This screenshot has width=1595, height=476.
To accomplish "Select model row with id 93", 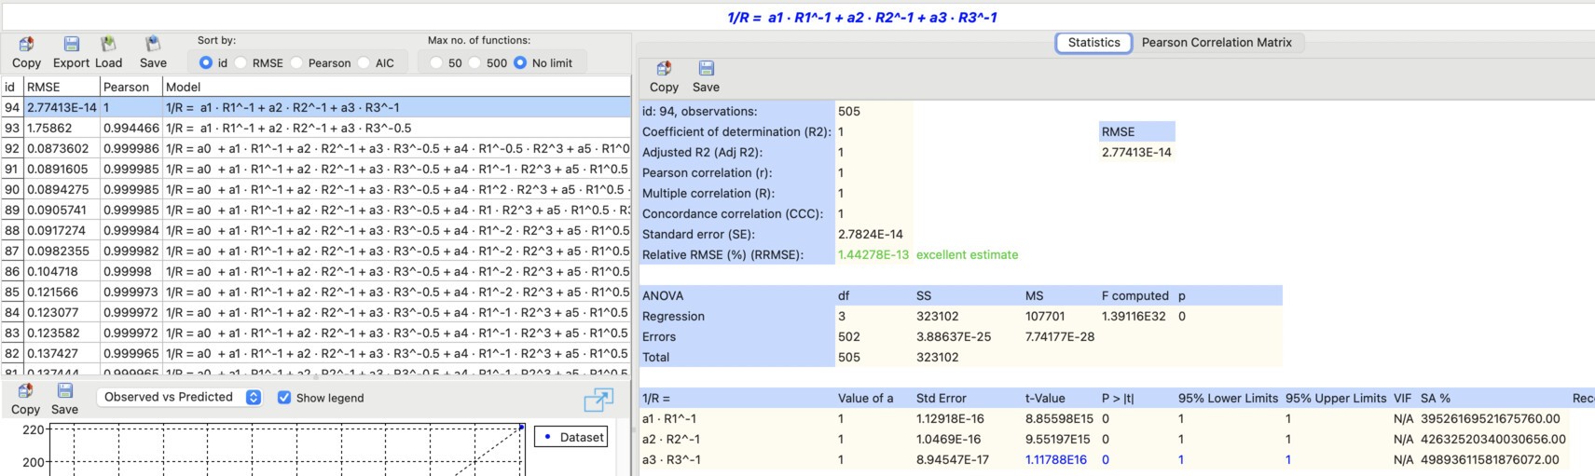I will [x=280, y=128].
